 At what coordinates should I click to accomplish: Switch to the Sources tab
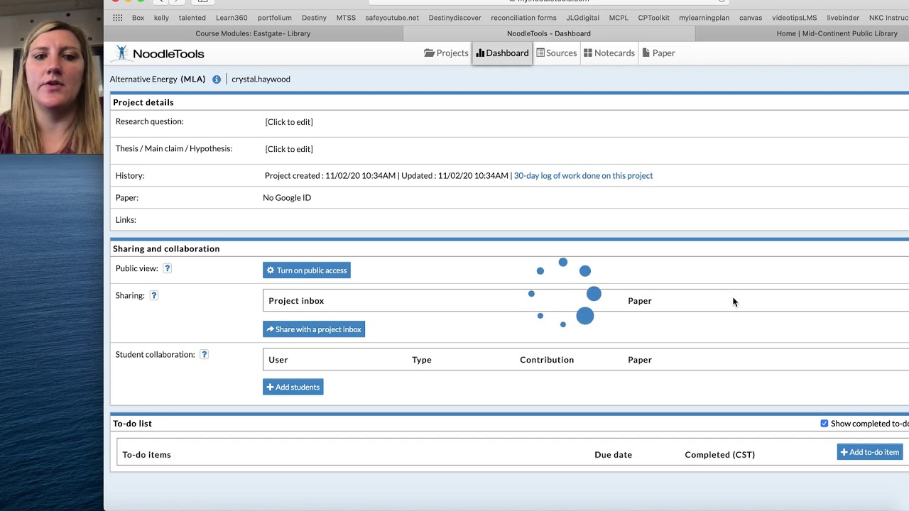pos(556,53)
